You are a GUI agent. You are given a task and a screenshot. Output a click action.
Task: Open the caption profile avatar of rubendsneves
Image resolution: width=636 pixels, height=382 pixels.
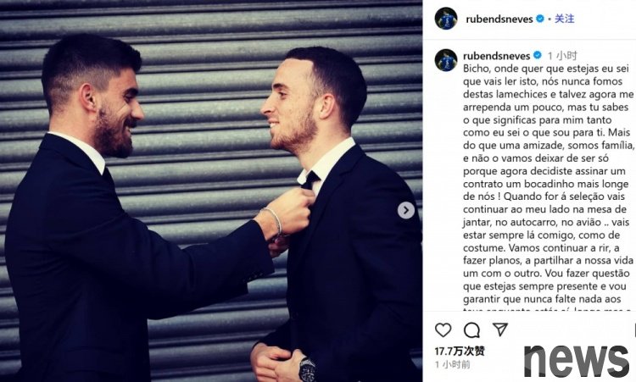[x=446, y=60]
